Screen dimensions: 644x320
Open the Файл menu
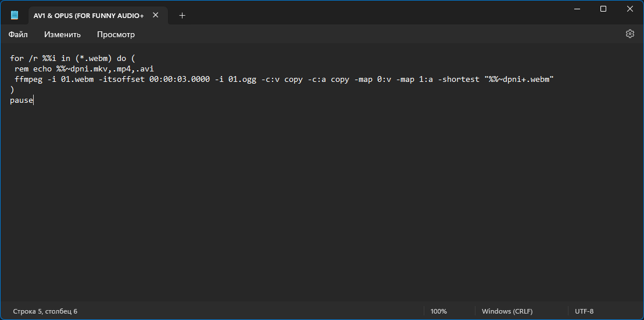point(18,34)
